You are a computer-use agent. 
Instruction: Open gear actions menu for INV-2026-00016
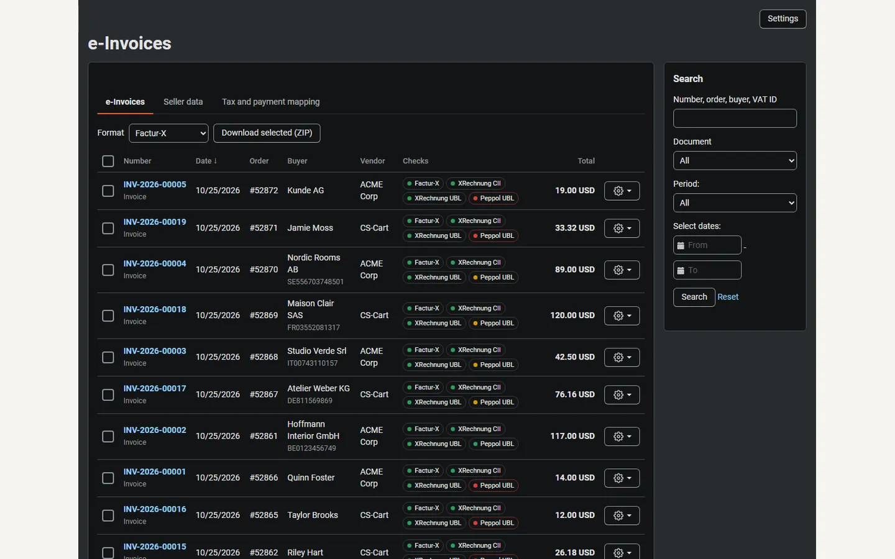point(622,515)
